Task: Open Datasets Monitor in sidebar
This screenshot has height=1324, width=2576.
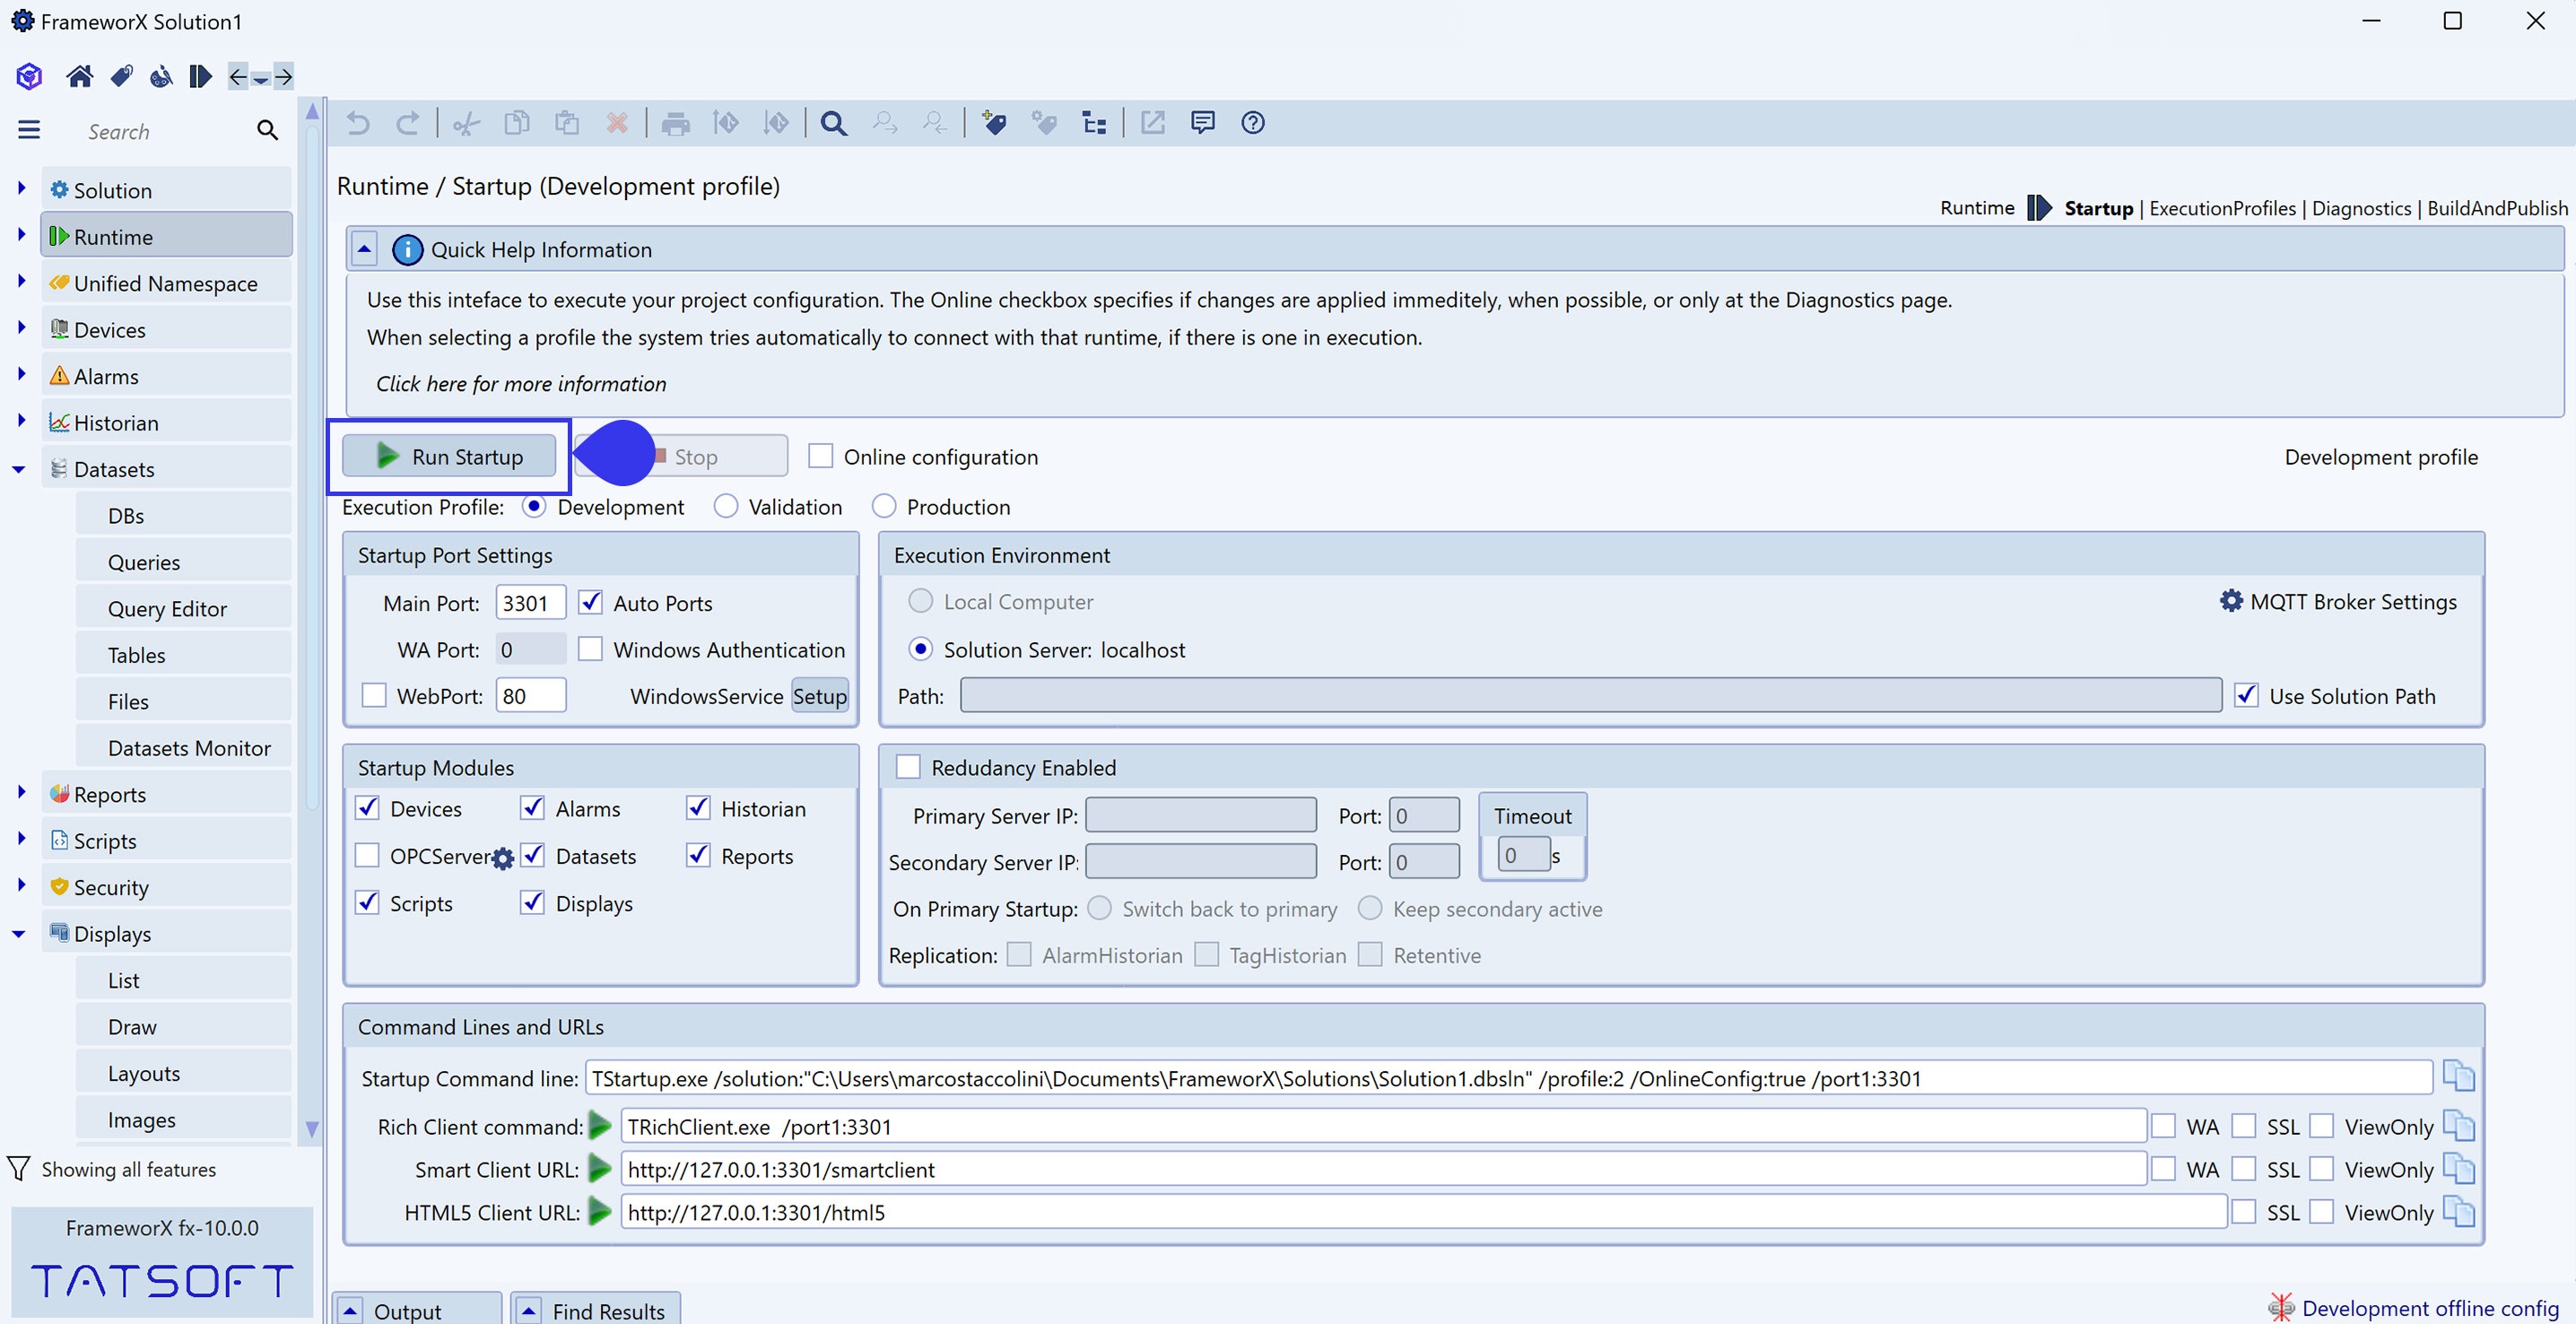Action: [184, 748]
